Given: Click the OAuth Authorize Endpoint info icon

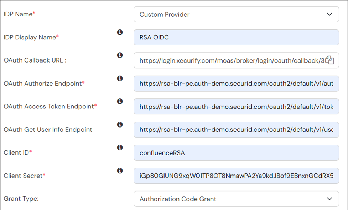Looking at the screenshot, I should 120,78.
